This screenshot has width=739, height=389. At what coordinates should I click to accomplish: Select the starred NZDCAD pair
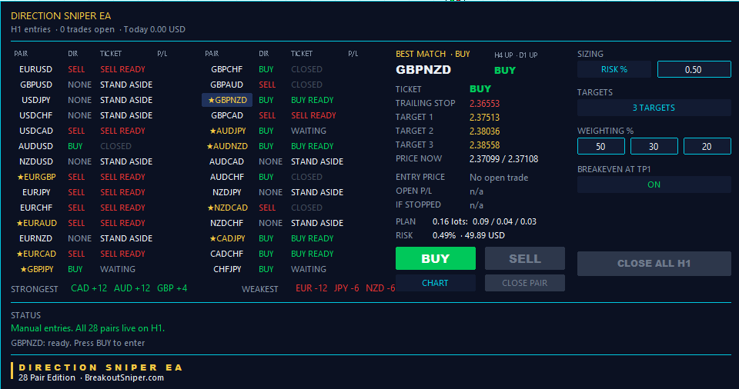pos(228,208)
